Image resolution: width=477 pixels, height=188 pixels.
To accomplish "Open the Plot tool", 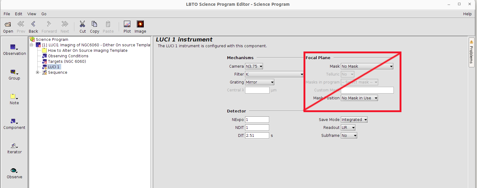I will [127, 24].
